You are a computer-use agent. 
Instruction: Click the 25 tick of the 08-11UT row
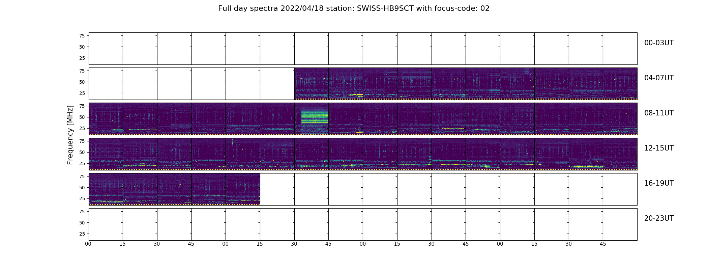tap(82, 128)
